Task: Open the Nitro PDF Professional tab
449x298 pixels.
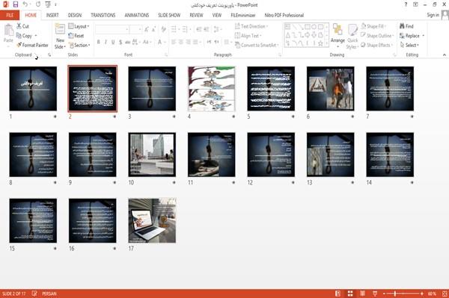Action: (x=284, y=15)
